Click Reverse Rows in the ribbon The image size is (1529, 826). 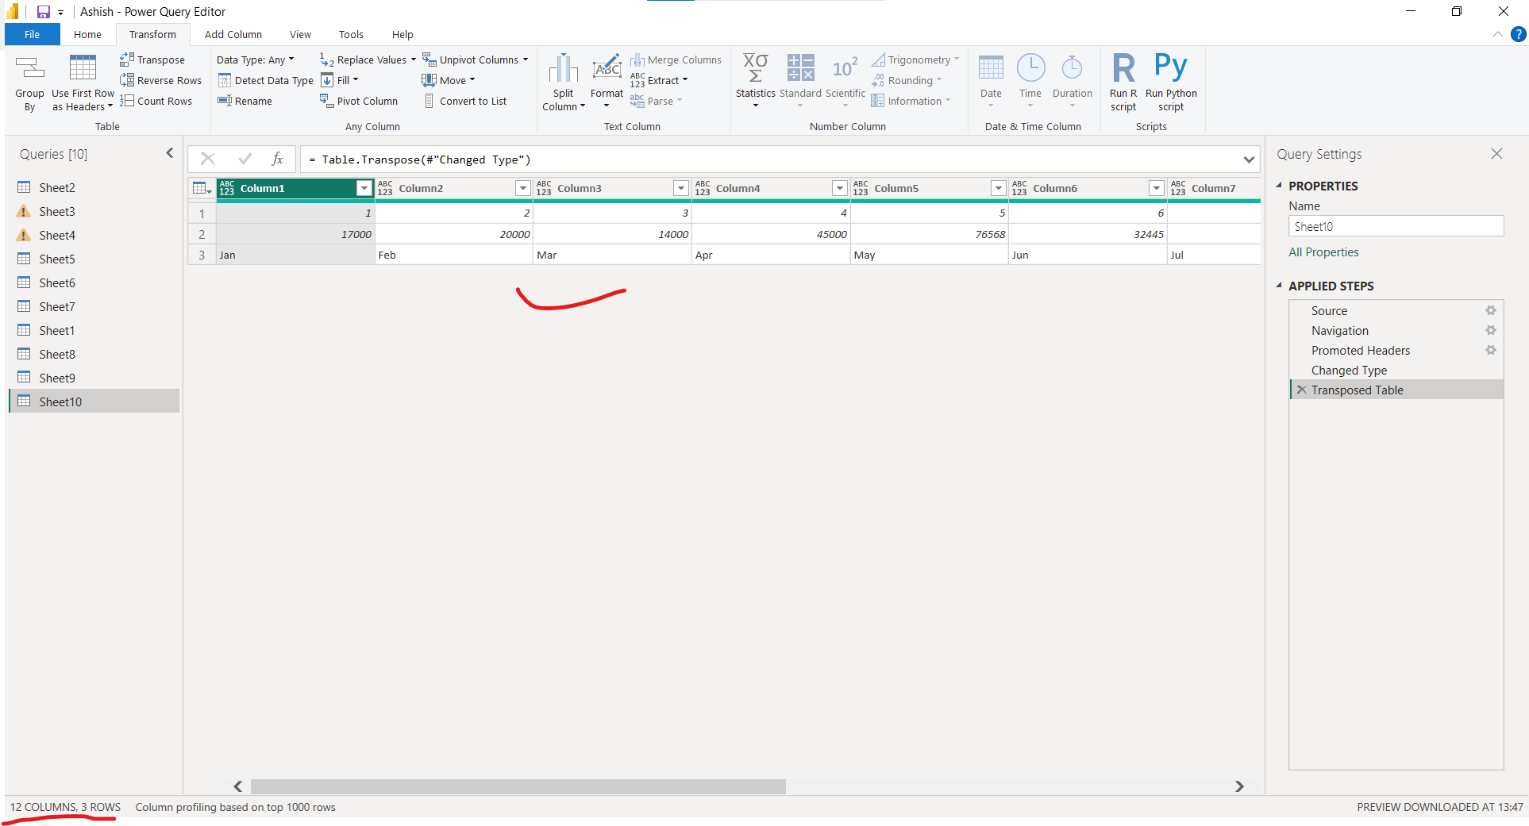(x=160, y=80)
